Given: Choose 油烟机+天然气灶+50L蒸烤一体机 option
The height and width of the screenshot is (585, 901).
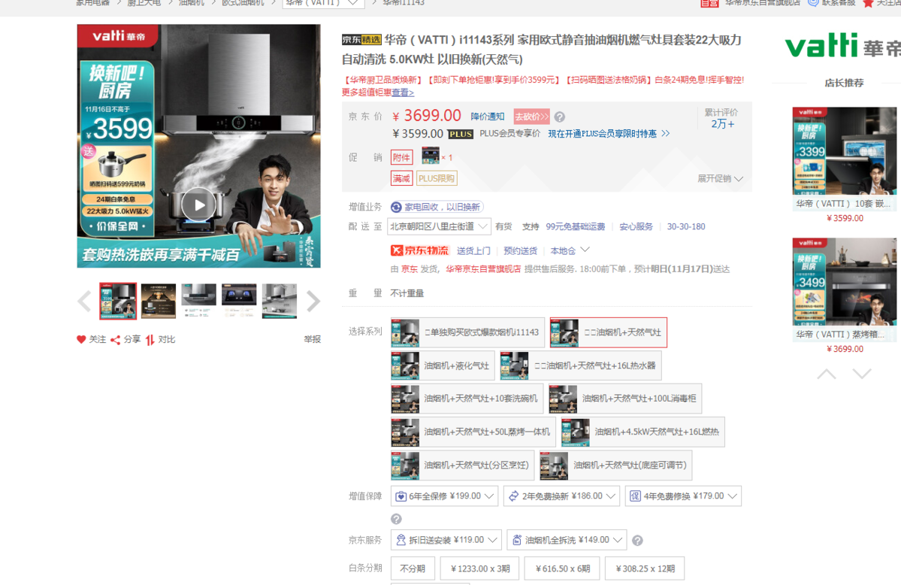Looking at the screenshot, I should [x=473, y=432].
